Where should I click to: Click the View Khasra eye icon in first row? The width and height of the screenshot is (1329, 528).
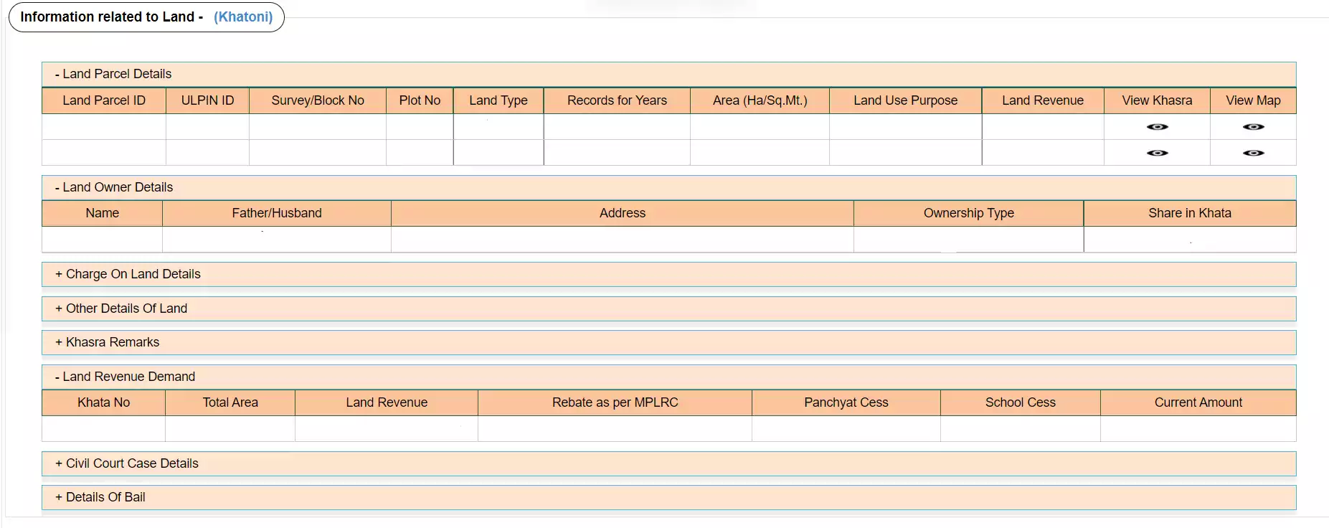point(1157,127)
